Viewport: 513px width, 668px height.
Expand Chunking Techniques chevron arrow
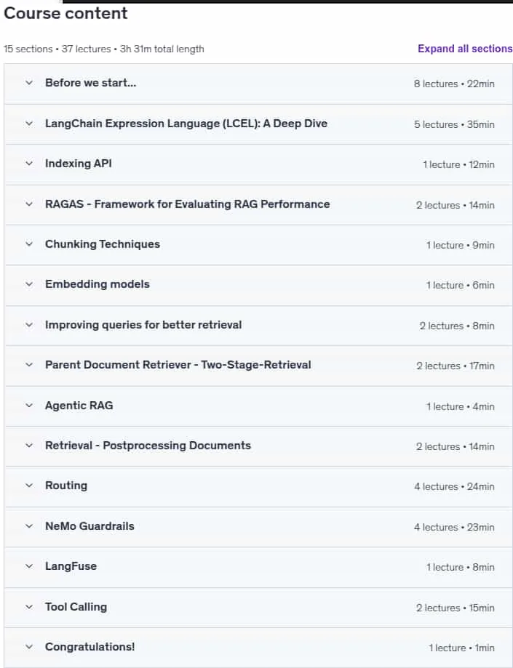(29, 244)
